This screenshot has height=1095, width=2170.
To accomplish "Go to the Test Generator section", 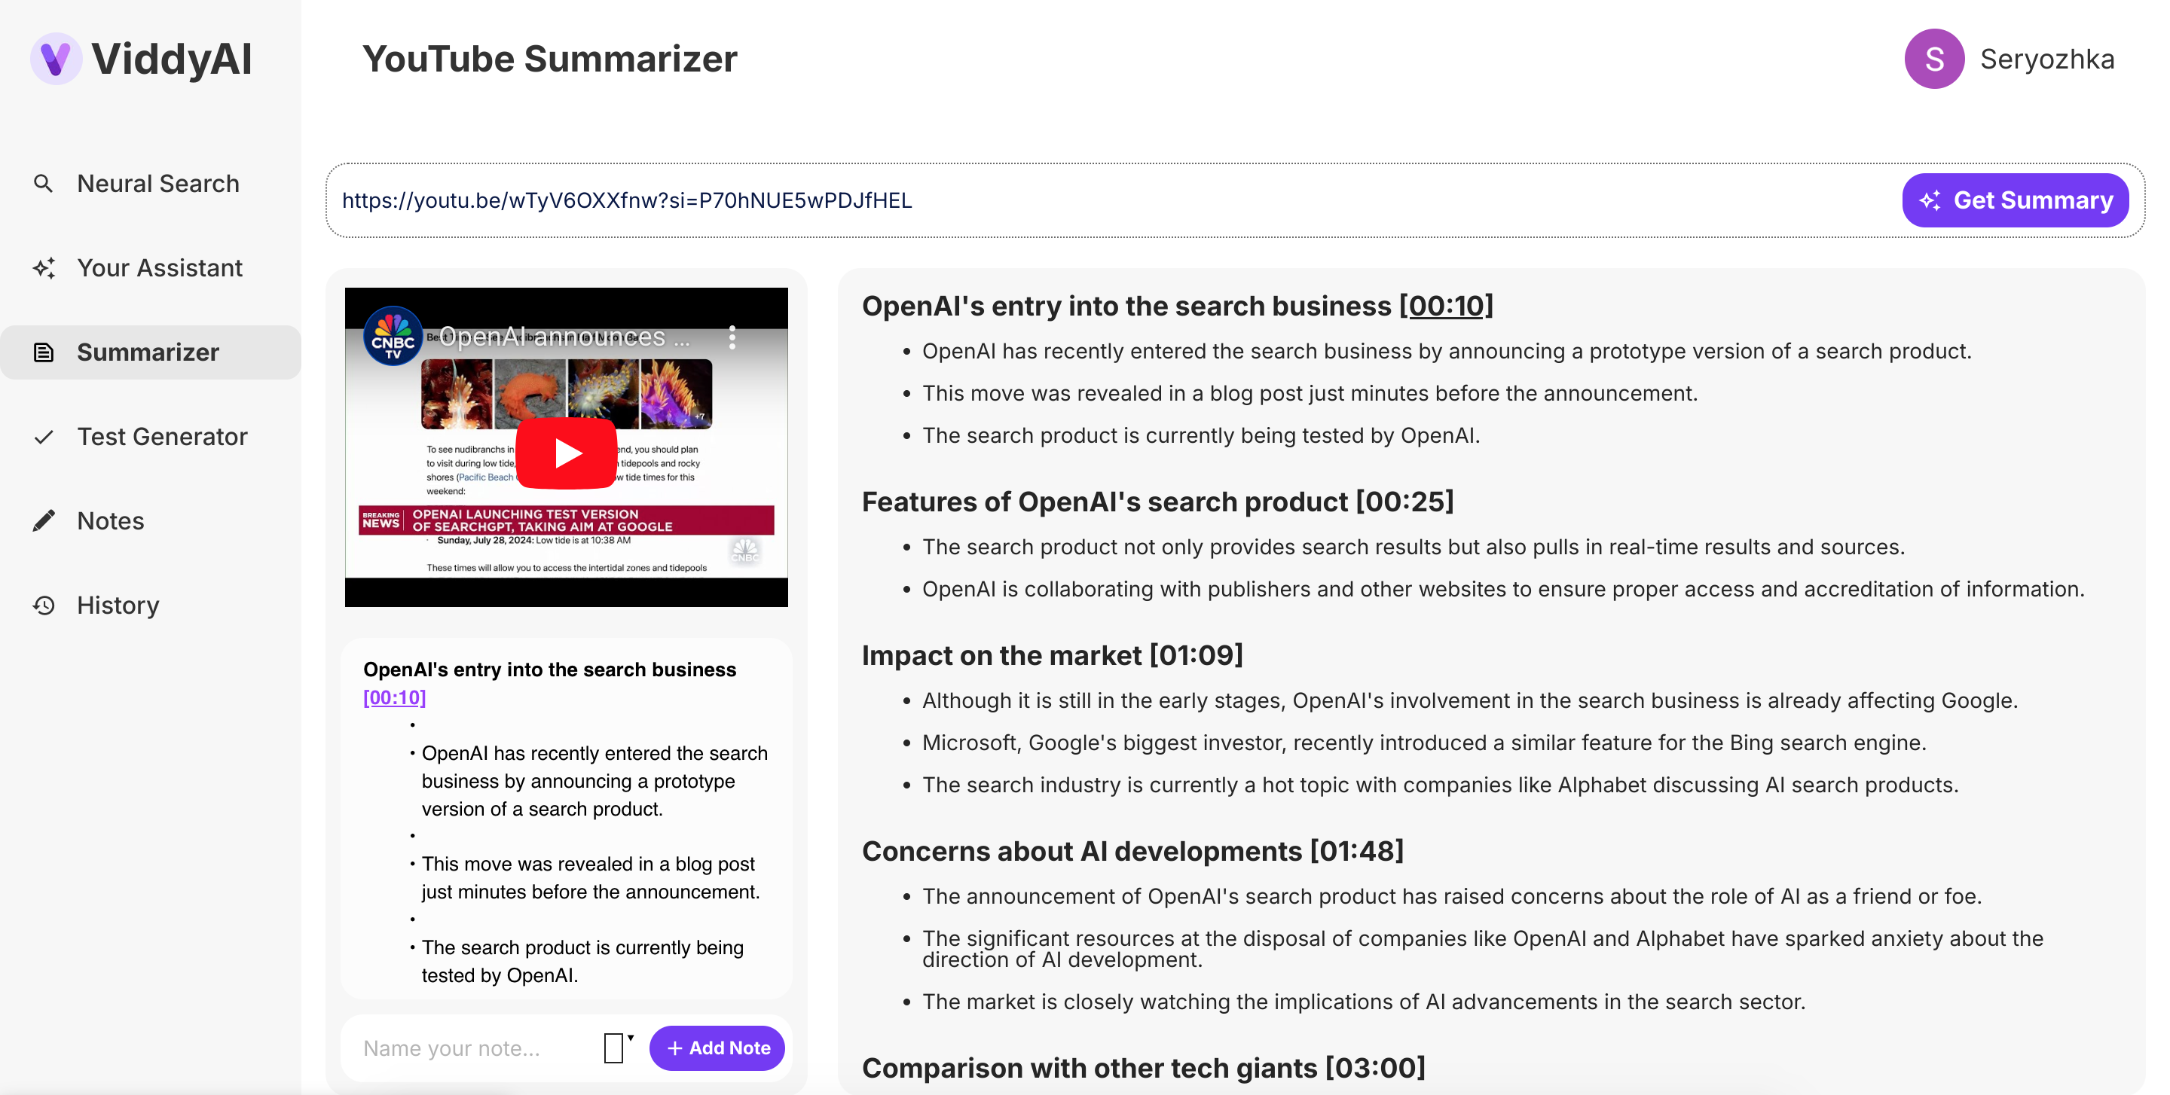I will (x=162, y=437).
